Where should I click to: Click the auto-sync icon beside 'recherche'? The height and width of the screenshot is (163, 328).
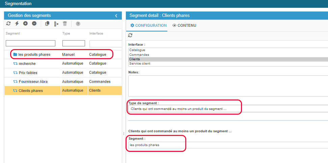(x=15, y=64)
